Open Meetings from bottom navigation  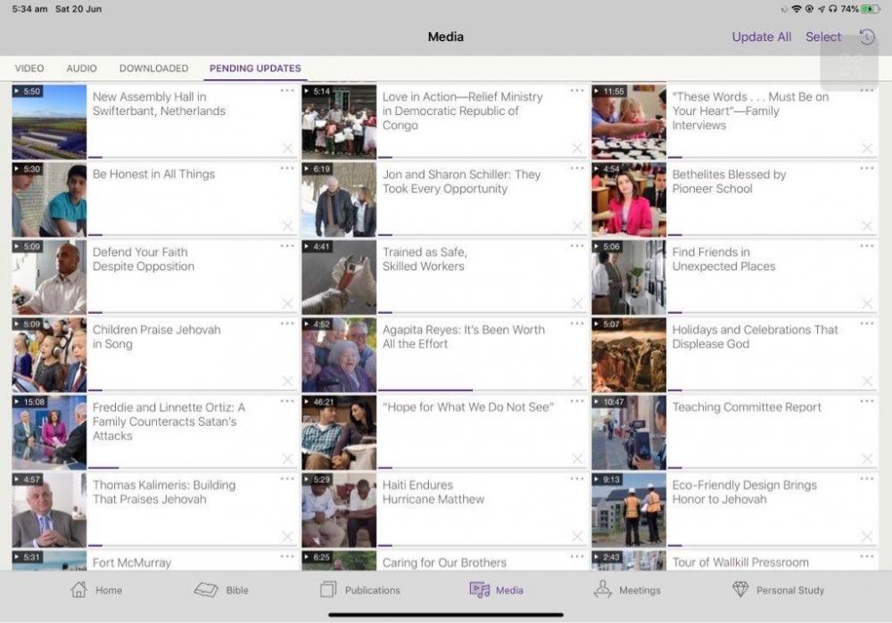click(604, 589)
